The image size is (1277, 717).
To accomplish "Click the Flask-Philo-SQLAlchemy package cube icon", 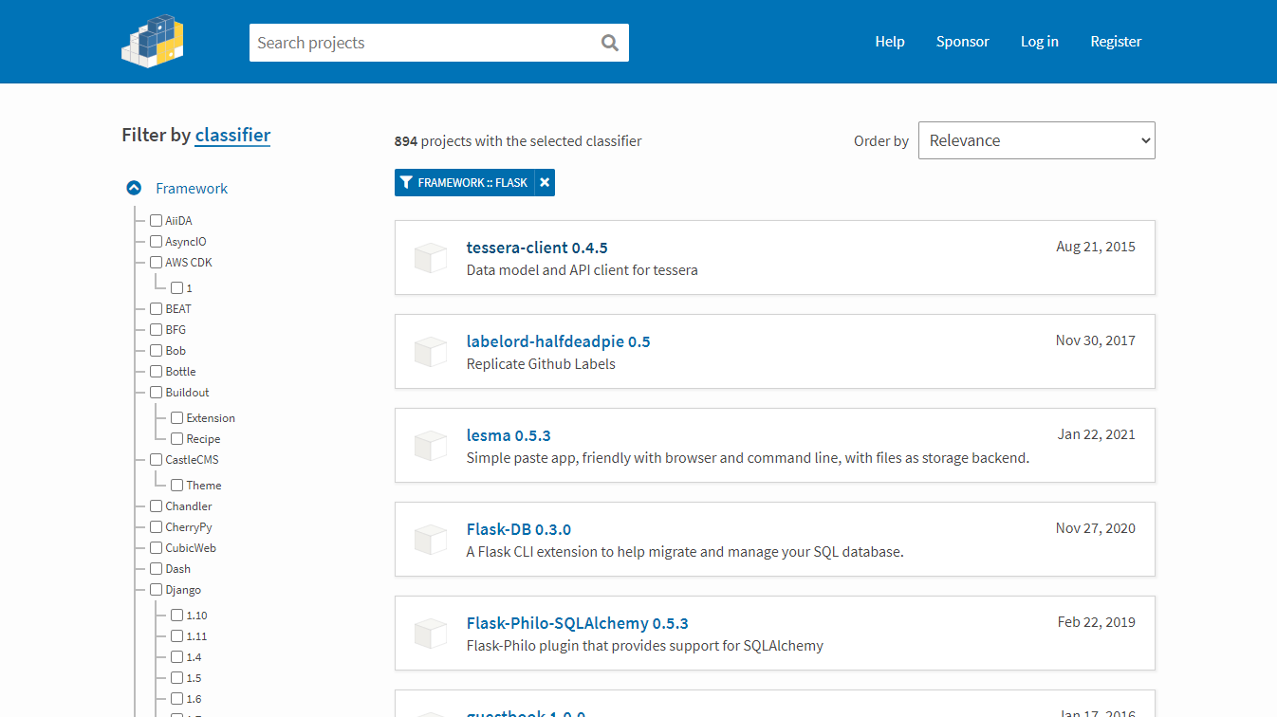I will [431, 634].
